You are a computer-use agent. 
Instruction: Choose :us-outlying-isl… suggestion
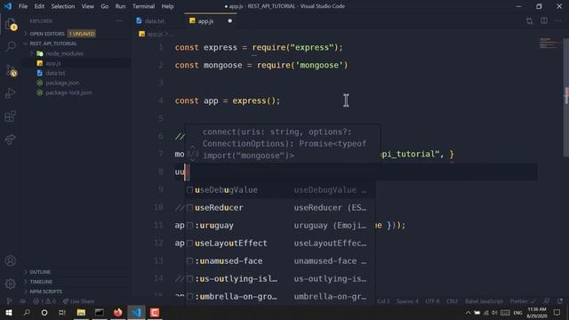pyautogui.click(x=280, y=278)
